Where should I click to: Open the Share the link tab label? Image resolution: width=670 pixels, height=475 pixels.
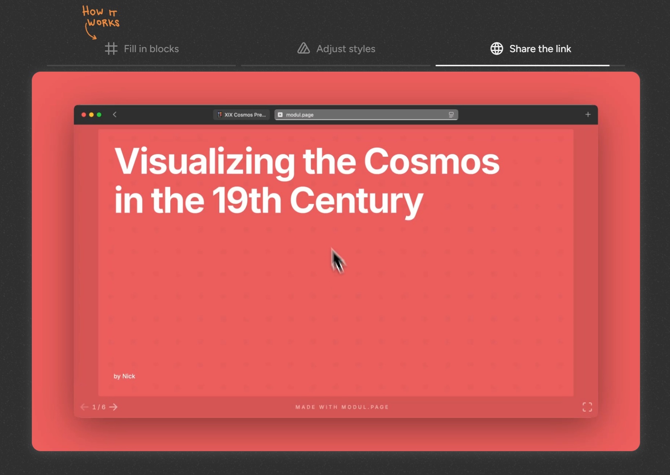pos(540,49)
